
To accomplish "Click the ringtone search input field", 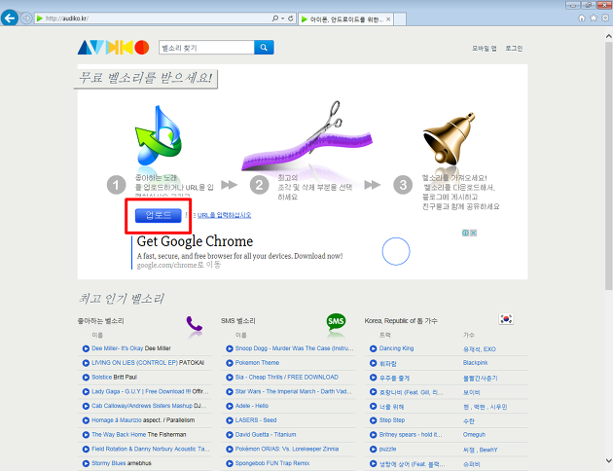I will (206, 48).
